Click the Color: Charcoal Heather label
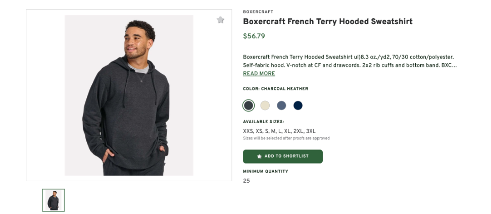491x214 pixels. point(275,89)
